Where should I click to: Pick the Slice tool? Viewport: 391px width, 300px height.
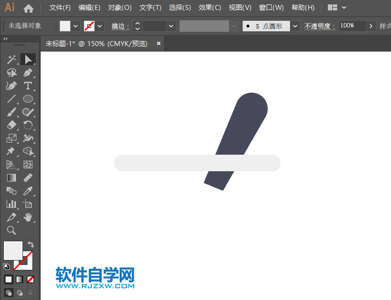tap(12, 217)
